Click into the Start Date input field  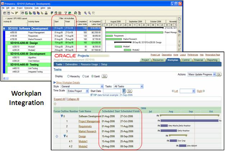[112, 91]
